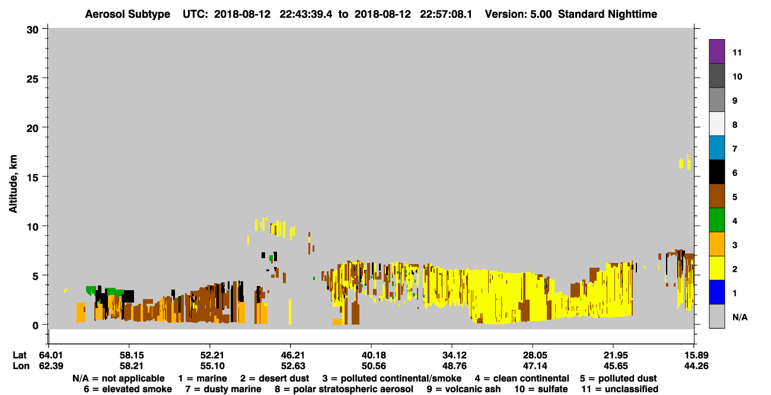Click legend text '8 = polar stratospheric aerosol'
The image size is (771, 395).
[344, 389]
